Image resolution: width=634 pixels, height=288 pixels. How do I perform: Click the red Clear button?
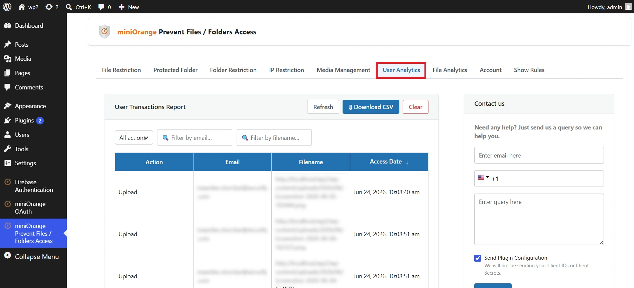pos(415,107)
